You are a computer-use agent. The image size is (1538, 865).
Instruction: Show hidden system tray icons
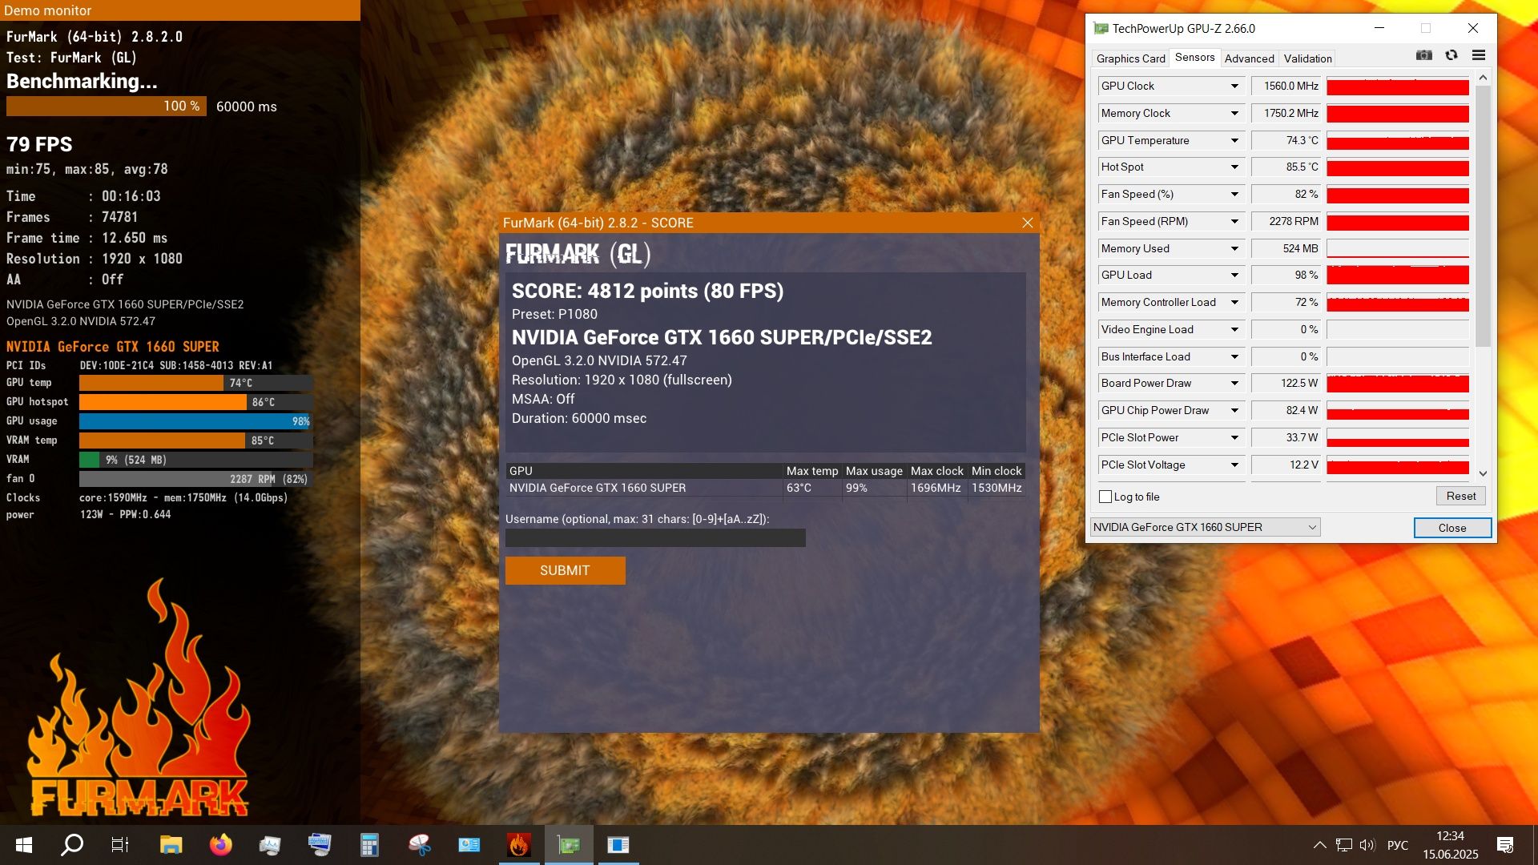pyautogui.click(x=1319, y=845)
